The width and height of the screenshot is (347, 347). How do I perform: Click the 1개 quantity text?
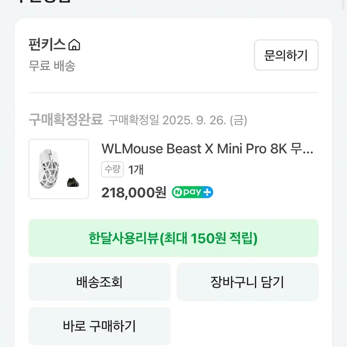136,170
